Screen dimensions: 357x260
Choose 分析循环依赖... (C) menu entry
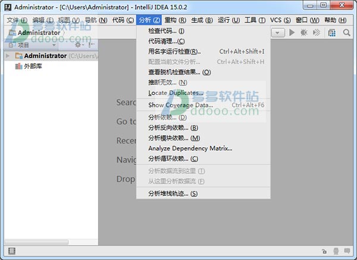[203, 158]
